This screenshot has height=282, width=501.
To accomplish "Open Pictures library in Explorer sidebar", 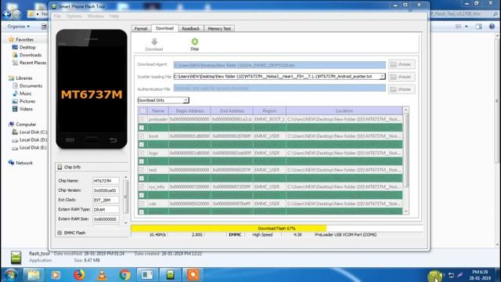I will (27, 101).
